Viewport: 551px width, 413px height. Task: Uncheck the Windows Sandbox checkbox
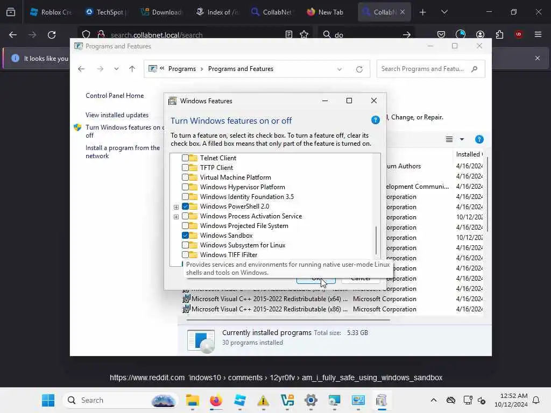coord(185,236)
